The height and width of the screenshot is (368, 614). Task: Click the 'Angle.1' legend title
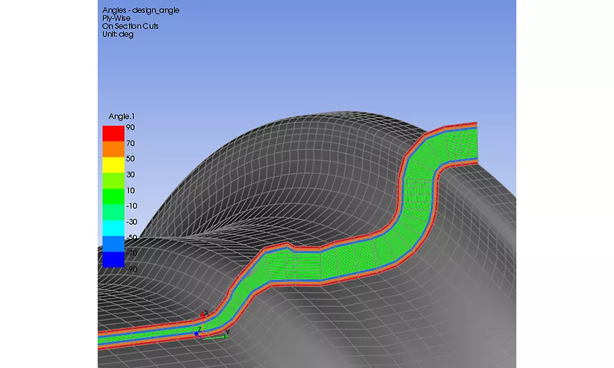[121, 117]
